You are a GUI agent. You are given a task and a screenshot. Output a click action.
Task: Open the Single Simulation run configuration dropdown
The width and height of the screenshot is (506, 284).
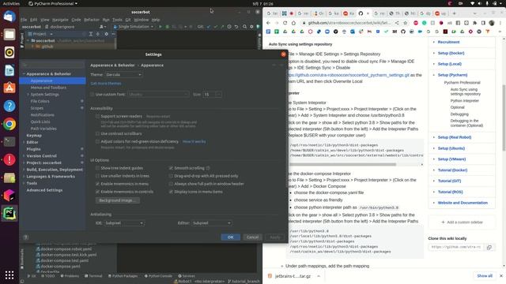point(134,27)
